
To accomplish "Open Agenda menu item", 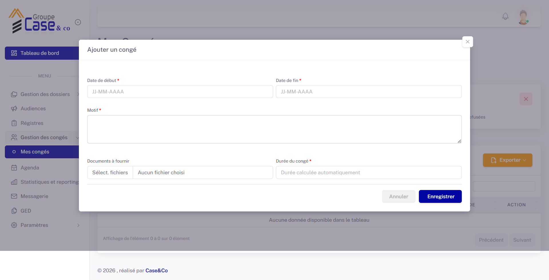I will click(x=42, y=168).
